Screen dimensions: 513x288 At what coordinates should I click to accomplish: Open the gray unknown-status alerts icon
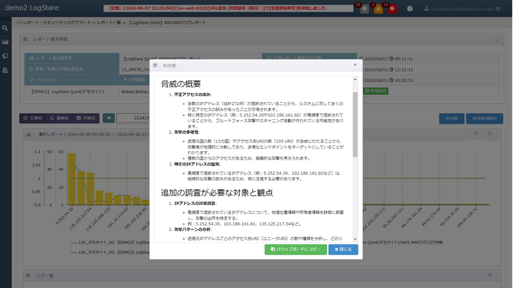364,9
